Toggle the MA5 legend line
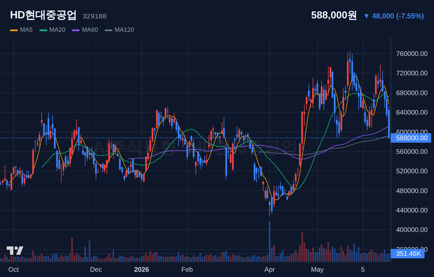 click(21, 30)
